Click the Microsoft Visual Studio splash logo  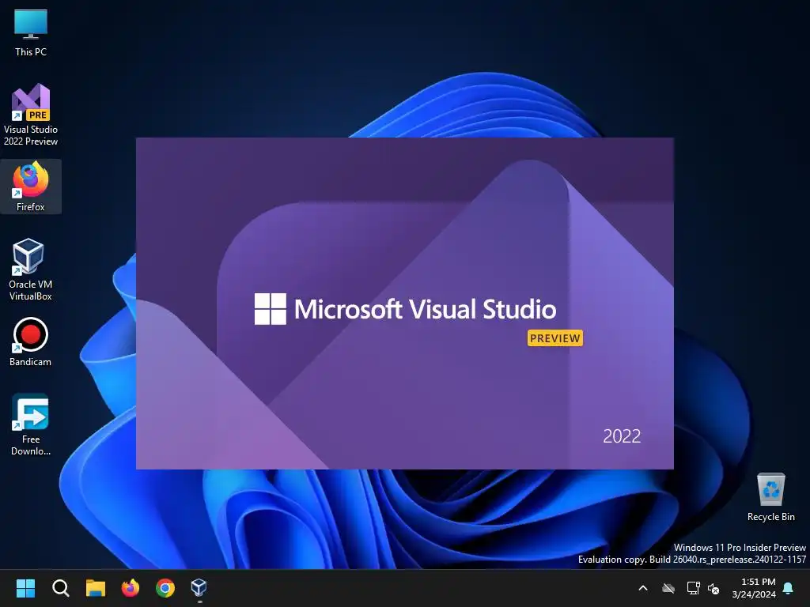pyautogui.click(x=405, y=309)
